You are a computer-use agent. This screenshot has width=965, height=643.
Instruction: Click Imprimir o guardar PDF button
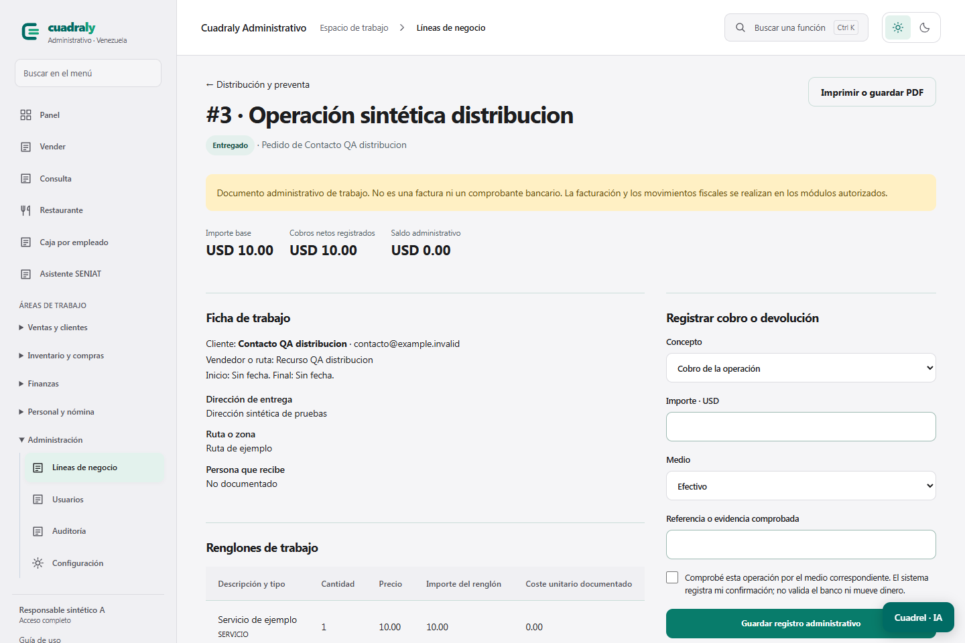click(x=872, y=92)
